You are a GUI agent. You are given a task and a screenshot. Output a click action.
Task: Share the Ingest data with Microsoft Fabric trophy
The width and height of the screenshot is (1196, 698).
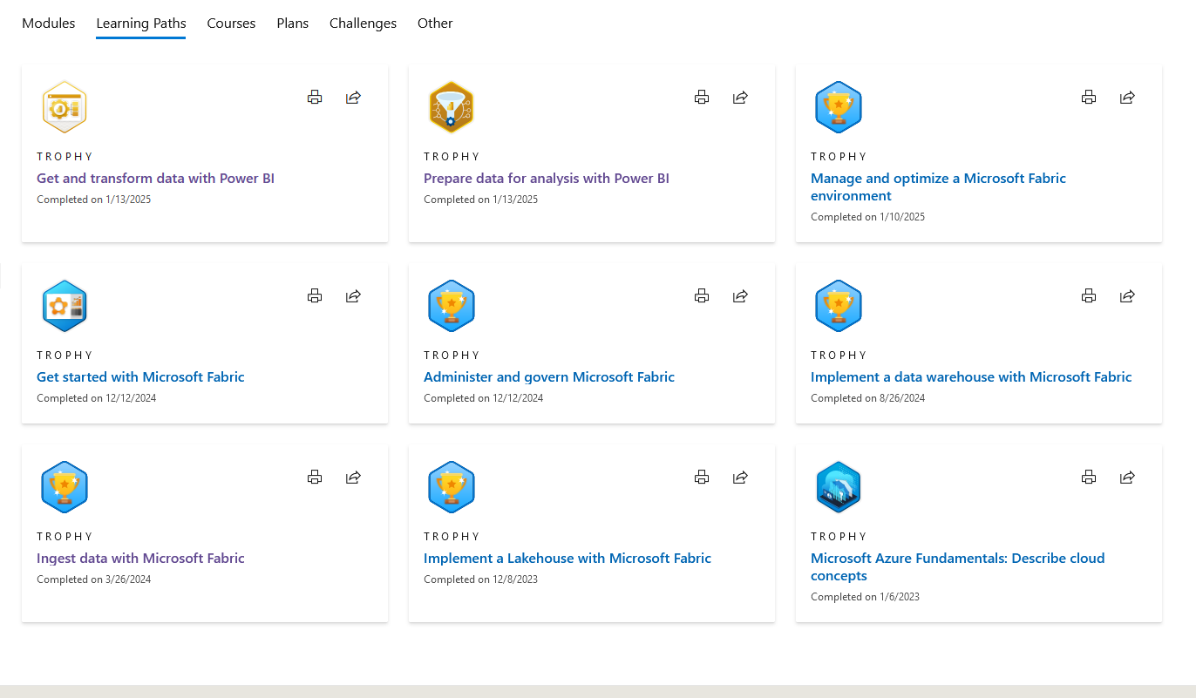[353, 478]
